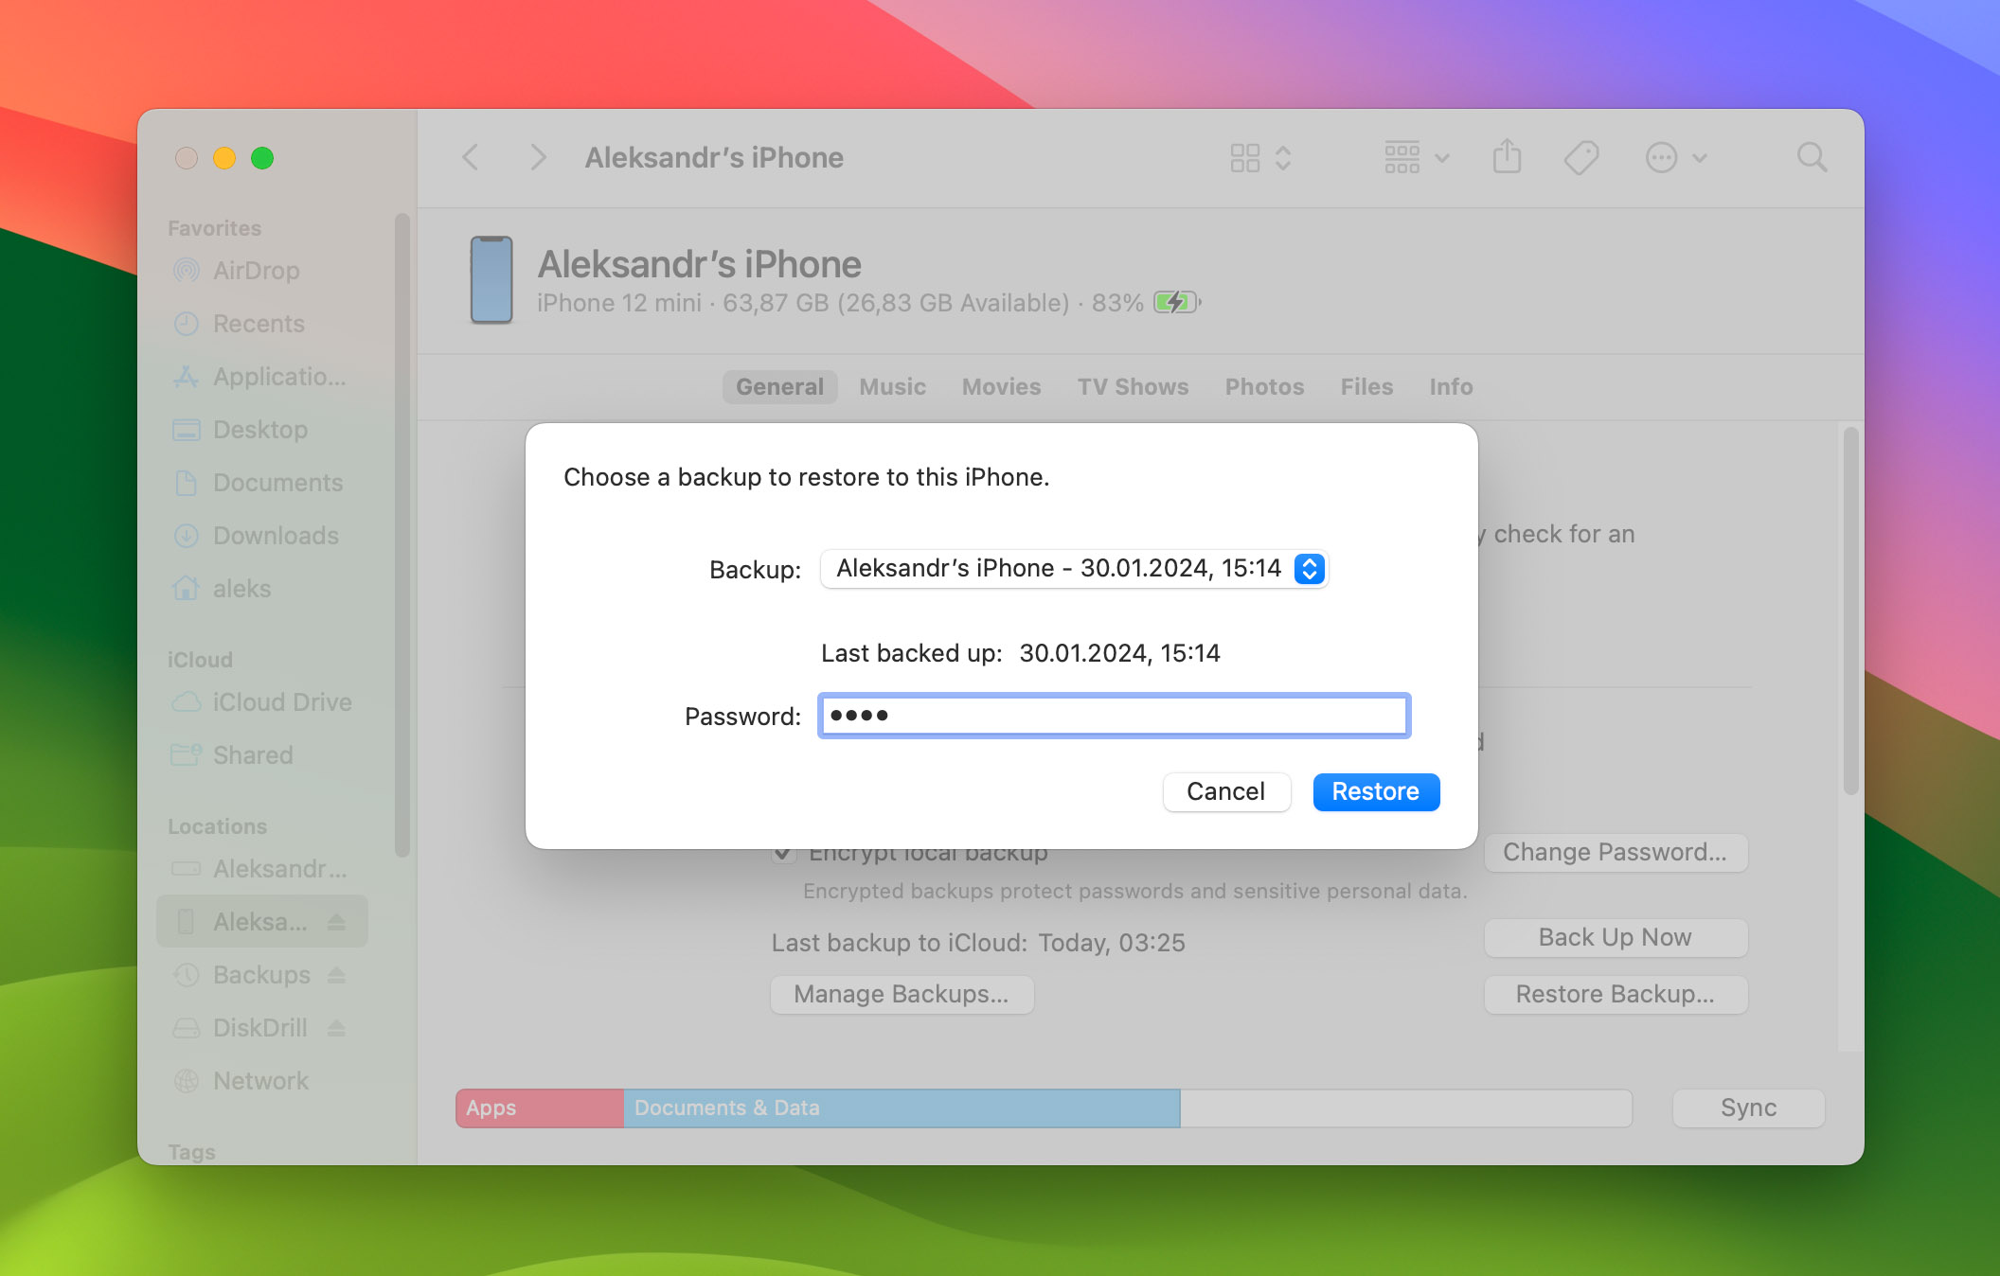Click the Change Password button

pos(1616,852)
